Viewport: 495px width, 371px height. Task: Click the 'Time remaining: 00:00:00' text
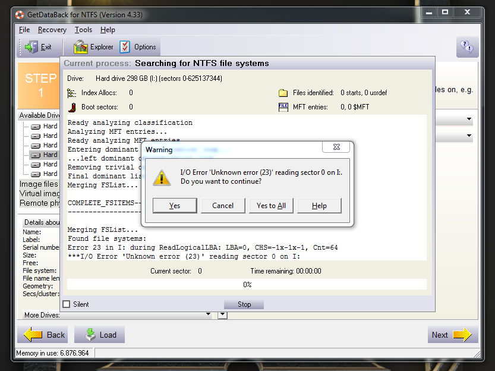286,271
